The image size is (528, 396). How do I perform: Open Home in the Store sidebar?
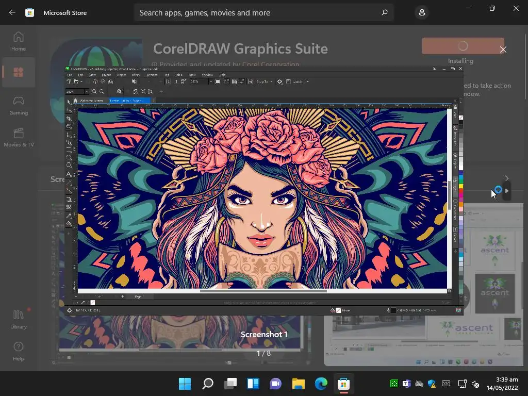(19, 41)
